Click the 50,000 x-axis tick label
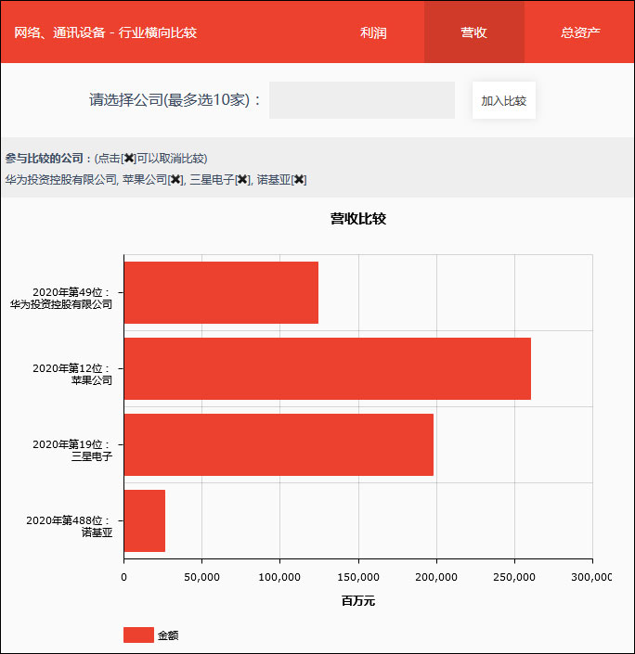The height and width of the screenshot is (654, 635). tap(201, 577)
